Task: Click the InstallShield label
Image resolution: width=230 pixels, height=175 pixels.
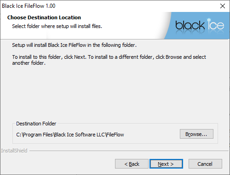Action: point(14,151)
